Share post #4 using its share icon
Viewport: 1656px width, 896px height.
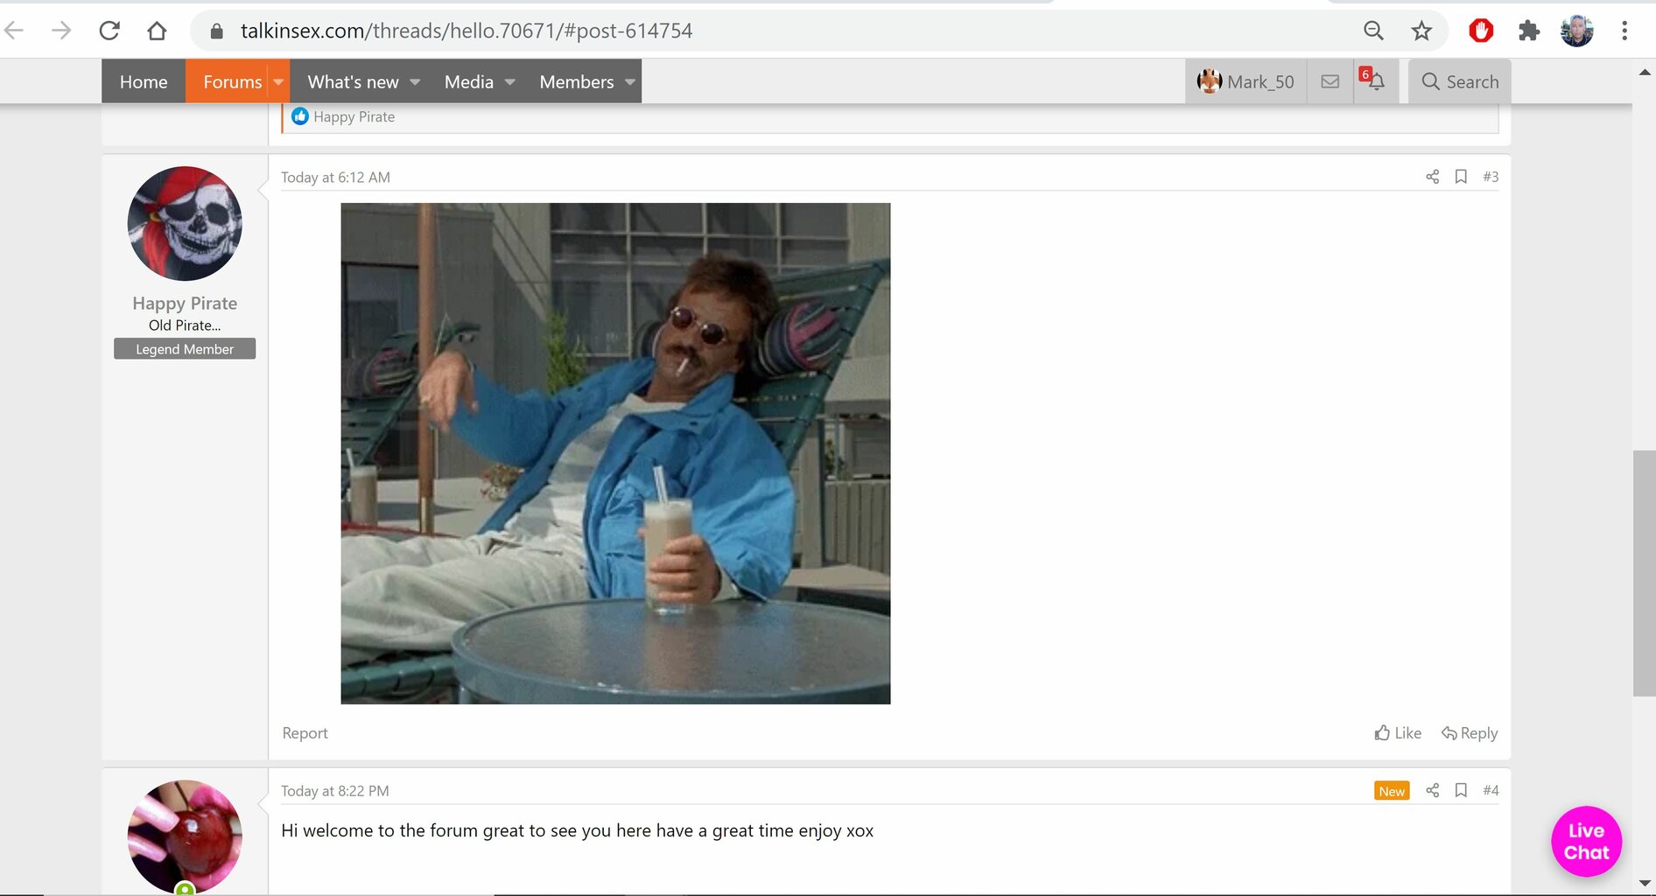click(x=1432, y=790)
